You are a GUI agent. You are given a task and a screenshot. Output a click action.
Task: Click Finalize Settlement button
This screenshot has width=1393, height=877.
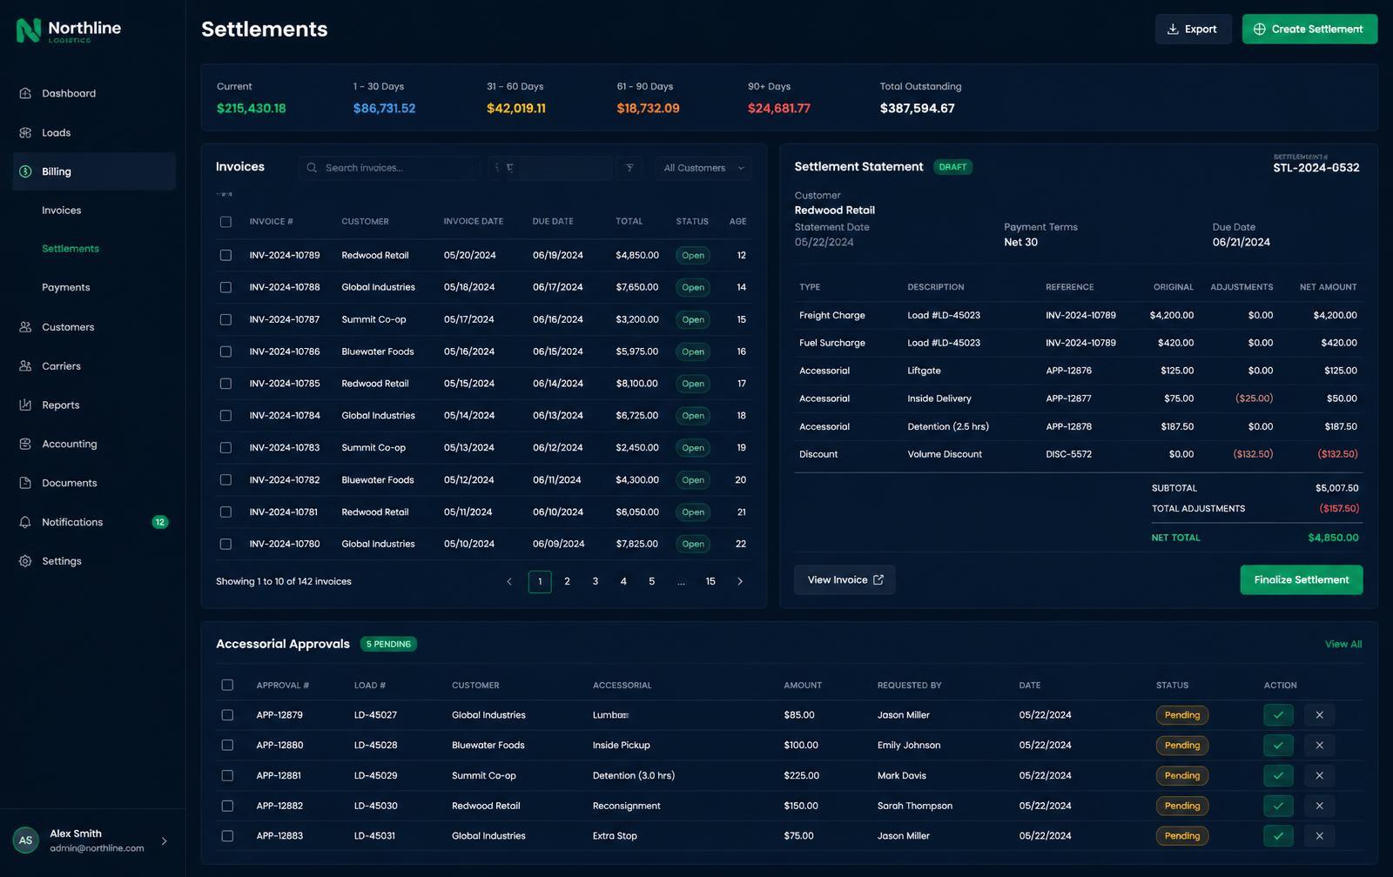[x=1302, y=579]
